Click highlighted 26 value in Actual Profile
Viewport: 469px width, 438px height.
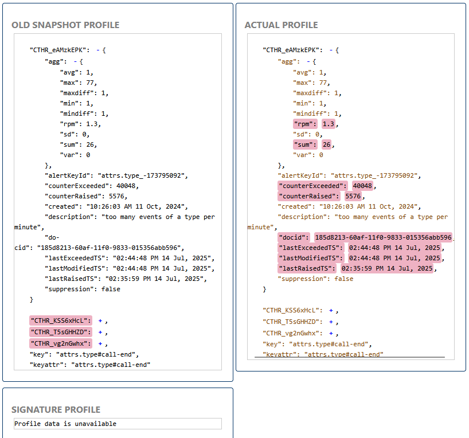point(327,144)
